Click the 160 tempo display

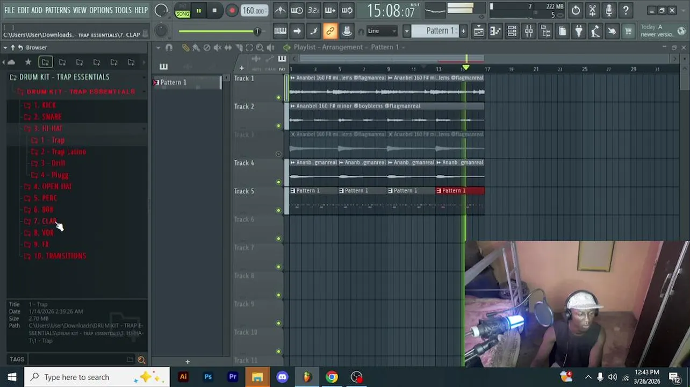click(254, 11)
